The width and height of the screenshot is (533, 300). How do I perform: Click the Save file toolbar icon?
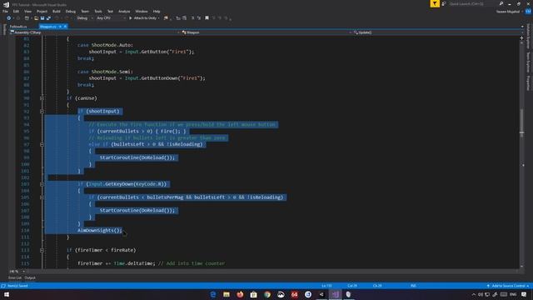[x=42, y=18]
